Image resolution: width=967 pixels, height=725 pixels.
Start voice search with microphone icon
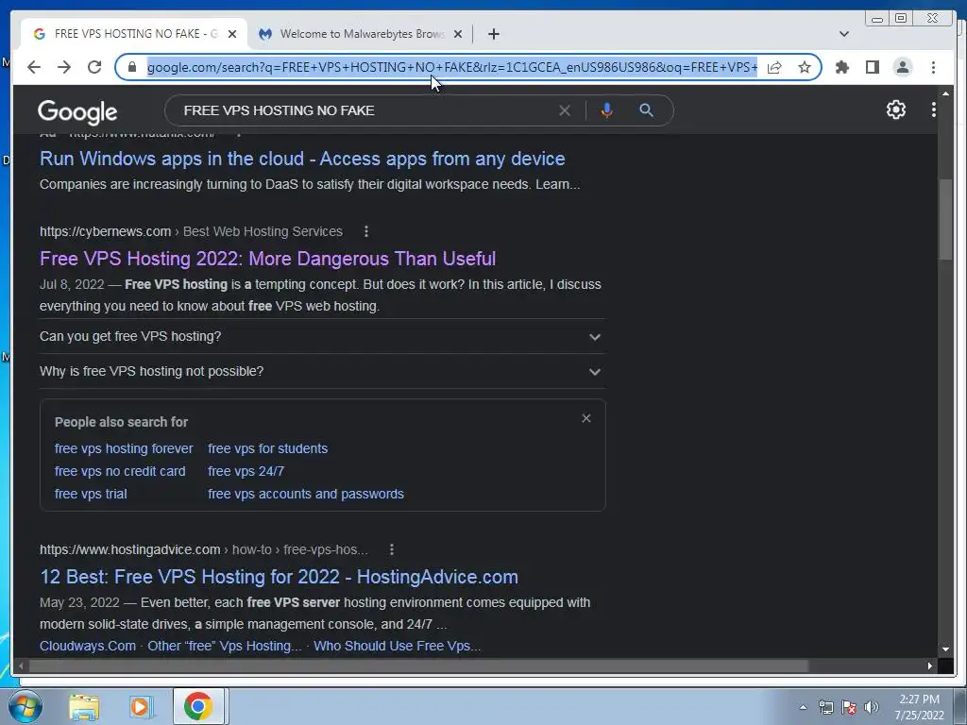point(607,110)
